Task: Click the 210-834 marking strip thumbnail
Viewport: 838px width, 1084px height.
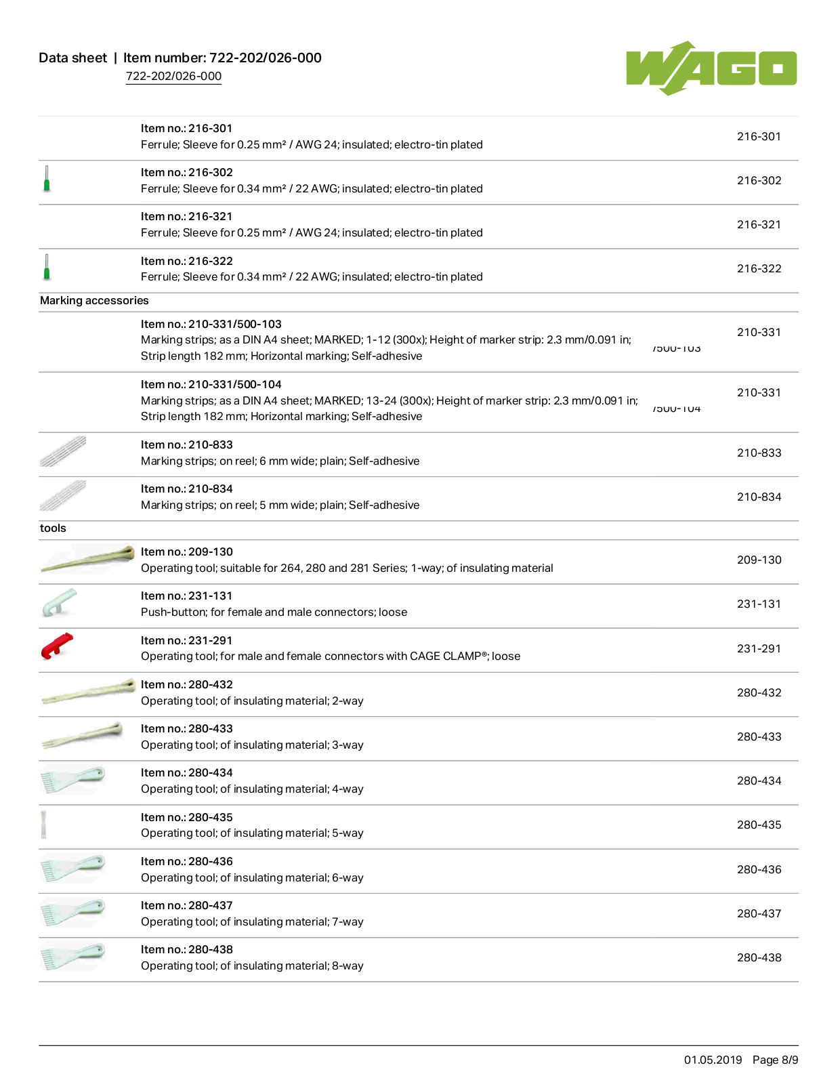Action: [63, 495]
